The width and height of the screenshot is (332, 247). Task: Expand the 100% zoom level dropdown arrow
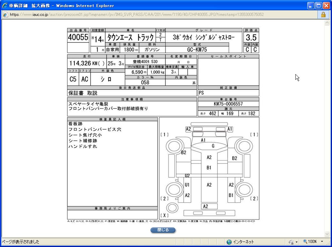point(322,242)
